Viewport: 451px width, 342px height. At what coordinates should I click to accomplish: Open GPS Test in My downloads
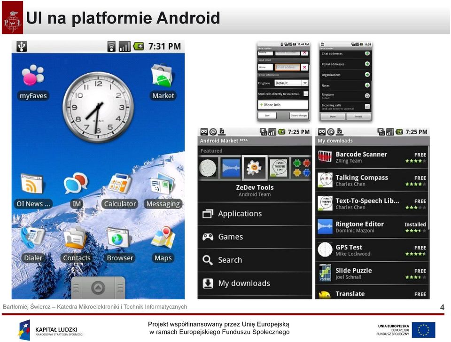click(372, 250)
